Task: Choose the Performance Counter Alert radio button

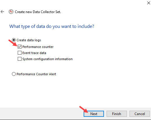Action: tap(14, 74)
